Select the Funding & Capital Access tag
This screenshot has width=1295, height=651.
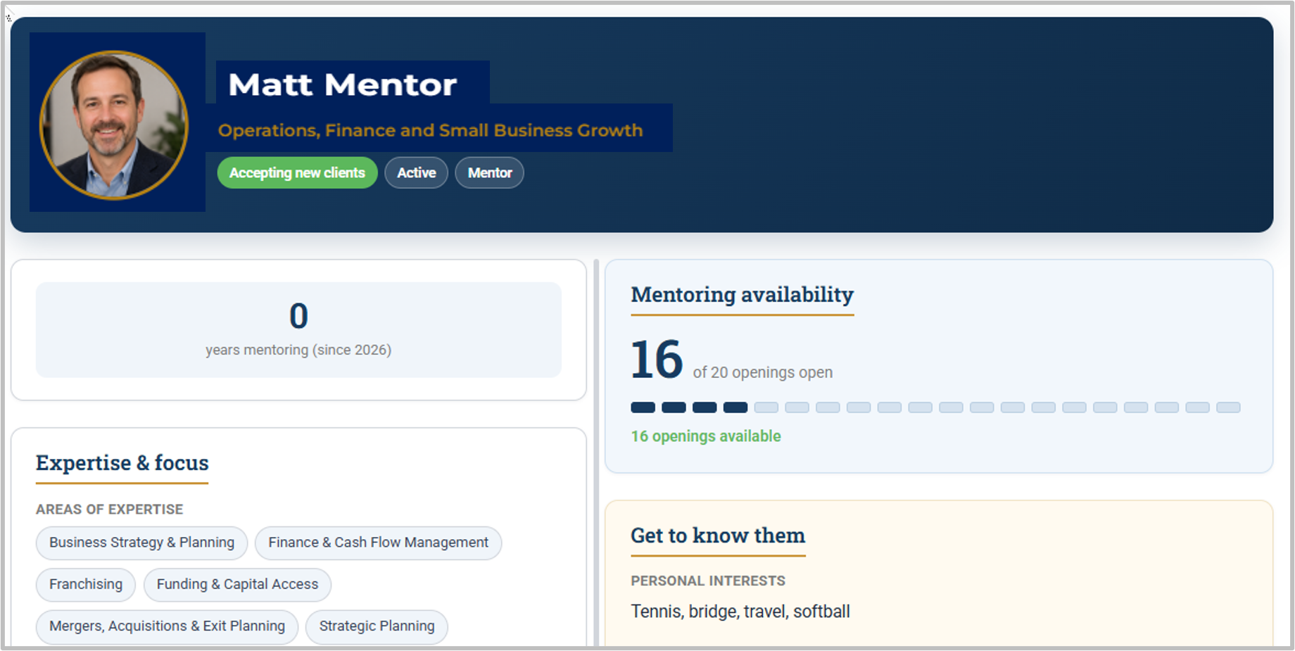coord(237,584)
